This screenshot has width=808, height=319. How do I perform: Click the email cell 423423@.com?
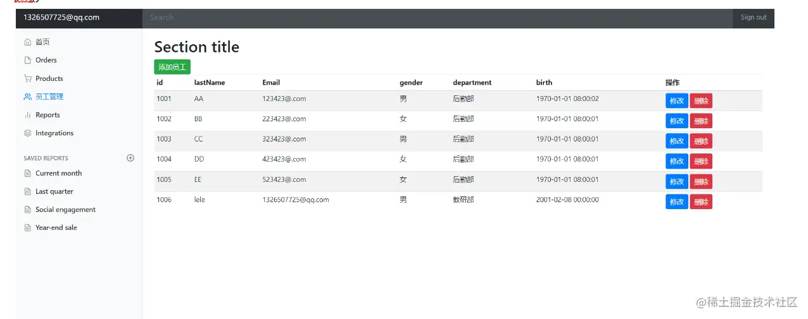click(284, 160)
